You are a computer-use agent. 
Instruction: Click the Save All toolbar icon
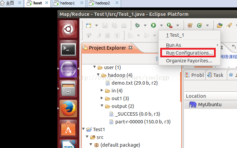pos(114,25)
